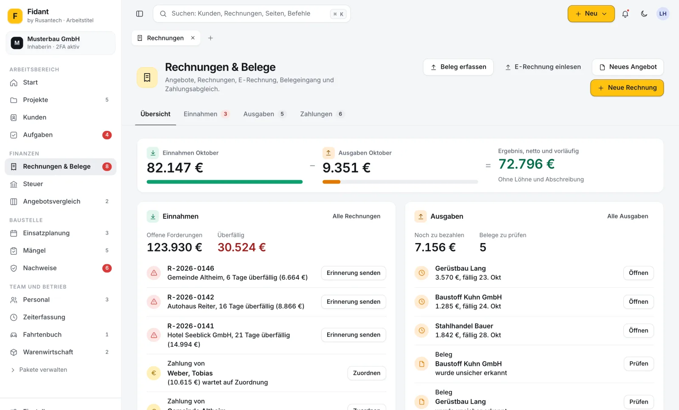Switch to the Einnahmen tab
The height and width of the screenshot is (410, 679).
(206, 114)
